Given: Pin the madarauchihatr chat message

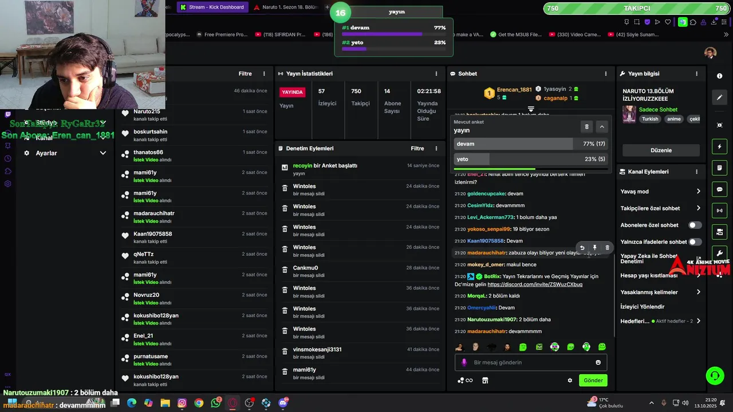Looking at the screenshot, I should 594,248.
